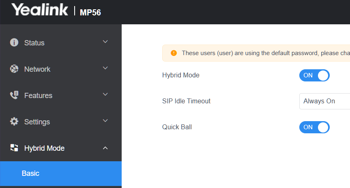Screen dimensions: 350x188
Task: Click the MP56 model label
Action: [90, 12]
